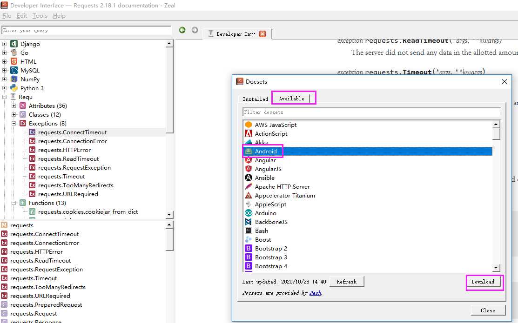Viewport: 518px width, 323px height.
Task: Expand the HTML docset tree node
Action: tap(5, 62)
